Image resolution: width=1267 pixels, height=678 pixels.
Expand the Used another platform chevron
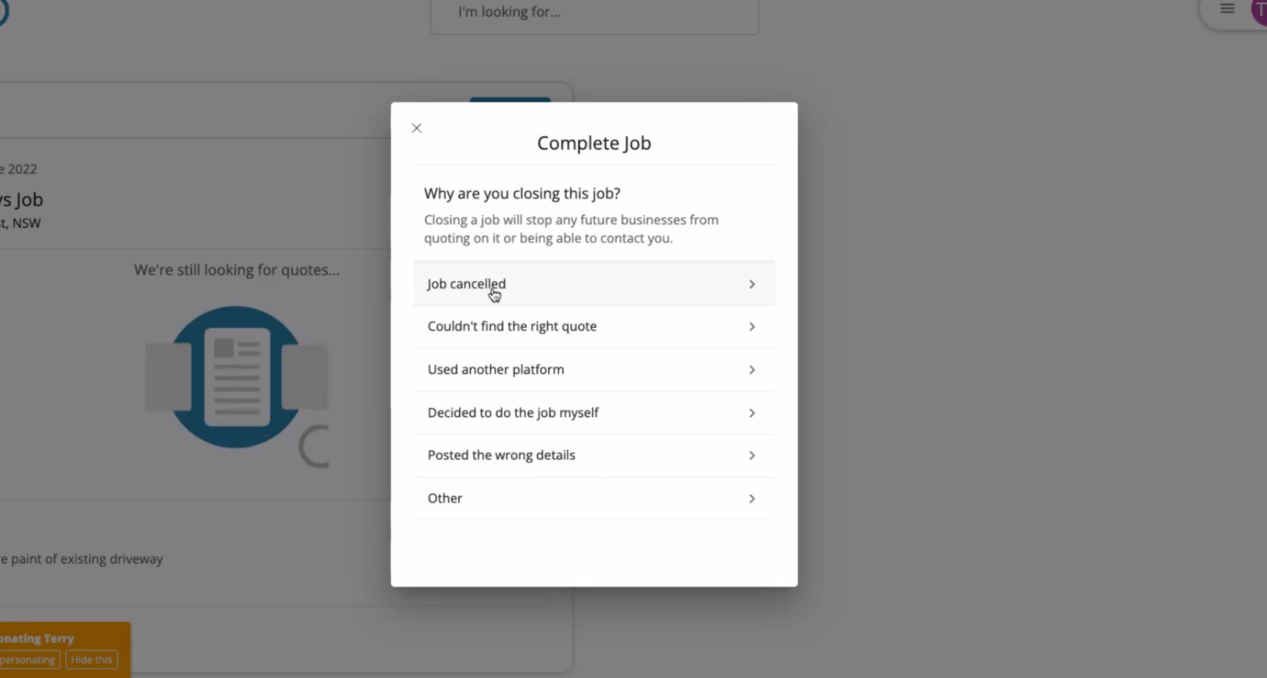(752, 370)
